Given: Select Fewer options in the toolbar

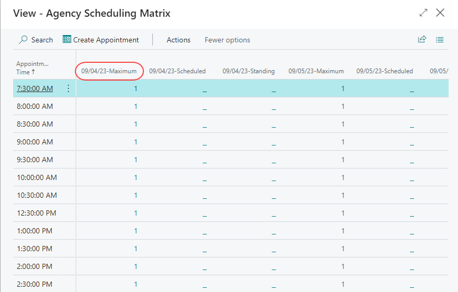Looking at the screenshot, I should point(227,40).
